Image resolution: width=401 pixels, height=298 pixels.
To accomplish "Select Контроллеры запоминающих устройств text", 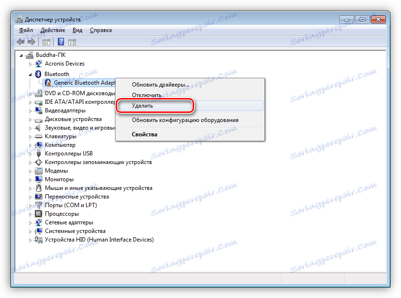I will click(x=98, y=162).
